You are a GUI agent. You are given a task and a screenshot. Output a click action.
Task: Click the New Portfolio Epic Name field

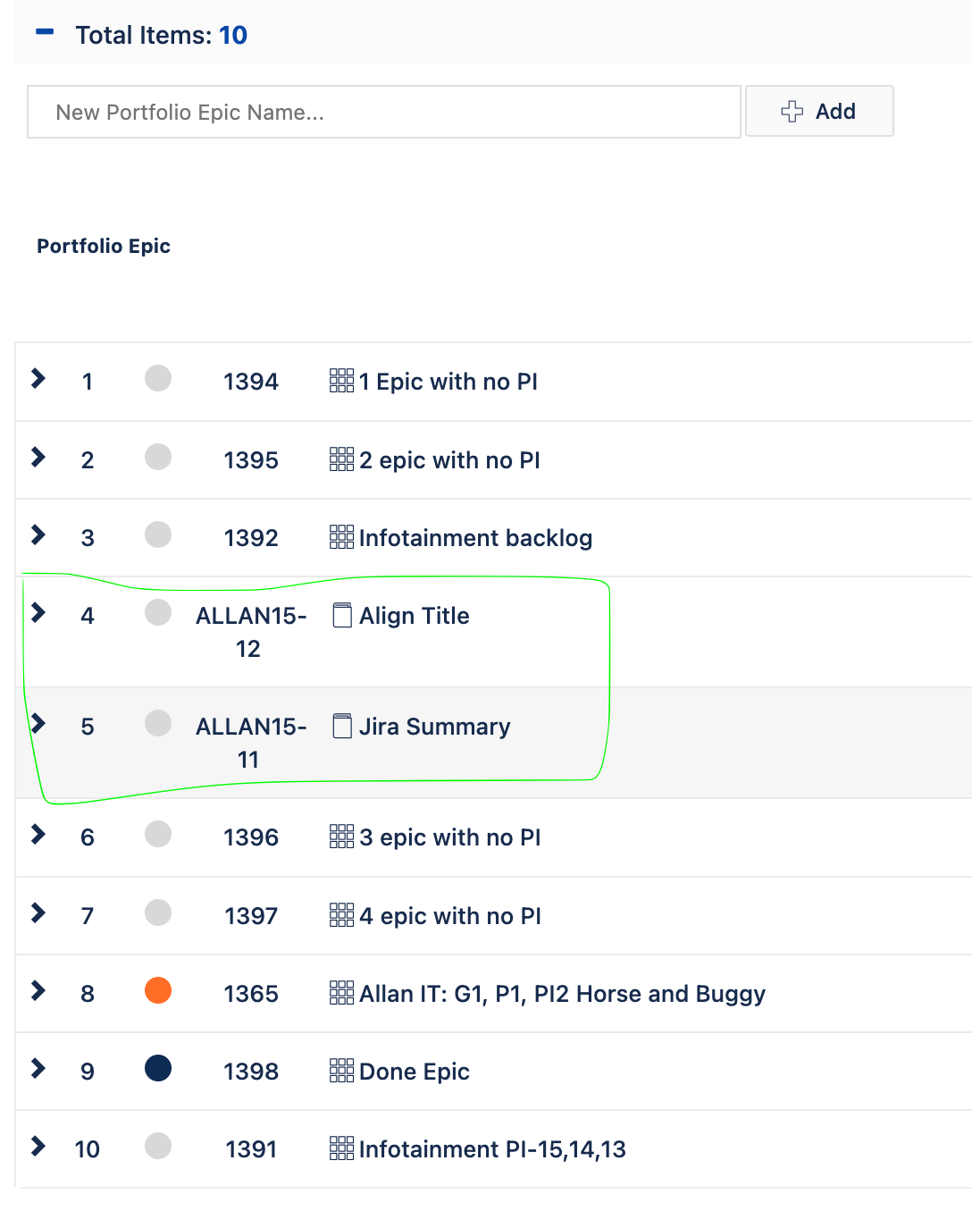384,112
